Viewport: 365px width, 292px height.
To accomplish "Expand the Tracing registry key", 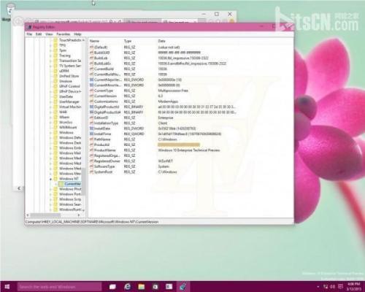I will (x=50, y=55).
